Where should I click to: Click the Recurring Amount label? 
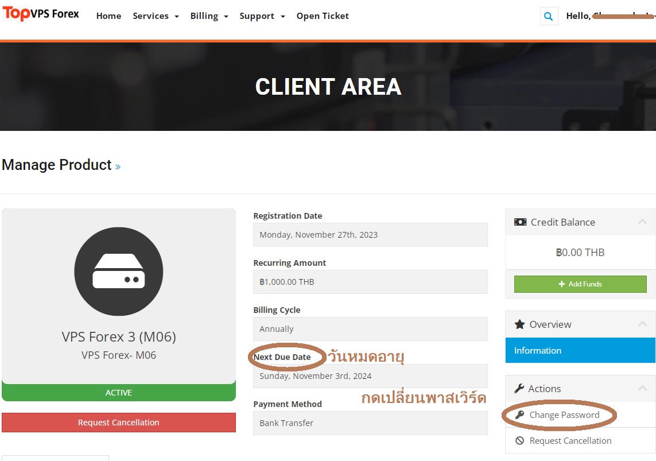[x=289, y=263]
